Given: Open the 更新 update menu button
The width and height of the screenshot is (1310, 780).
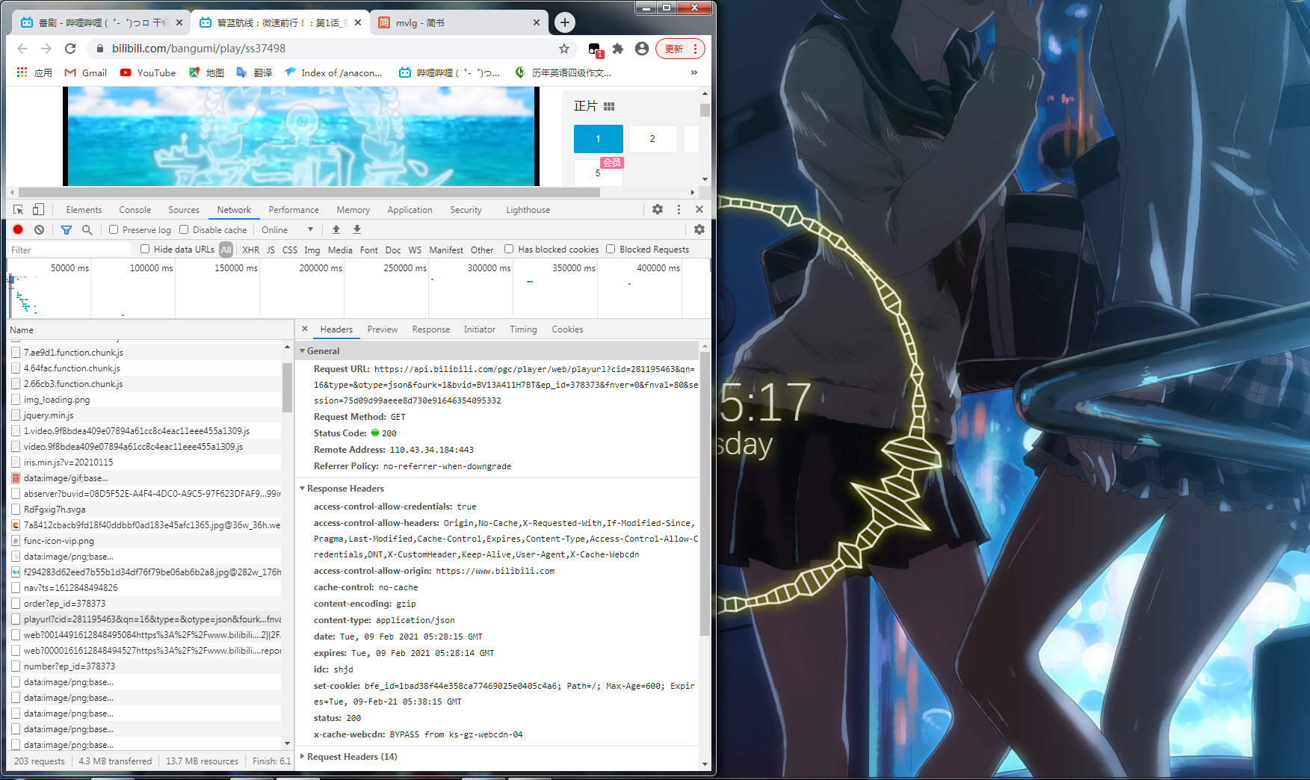Looking at the screenshot, I should pos(680,49).
